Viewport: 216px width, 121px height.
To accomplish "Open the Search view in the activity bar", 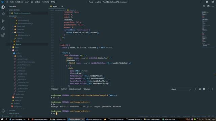I will point(3,14).
